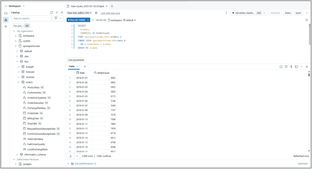Click the Optimize link
Viewport: 312px width, 169px height.
pyautogui.click(x=302, y=163)
